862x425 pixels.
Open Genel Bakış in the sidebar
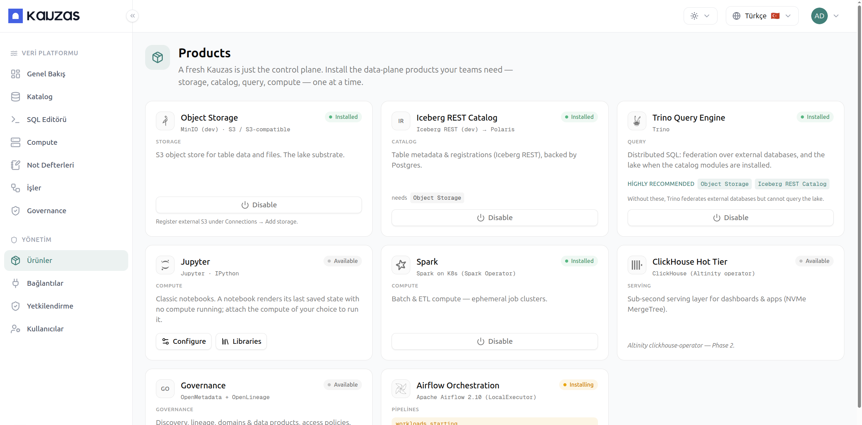pos(66,74)
